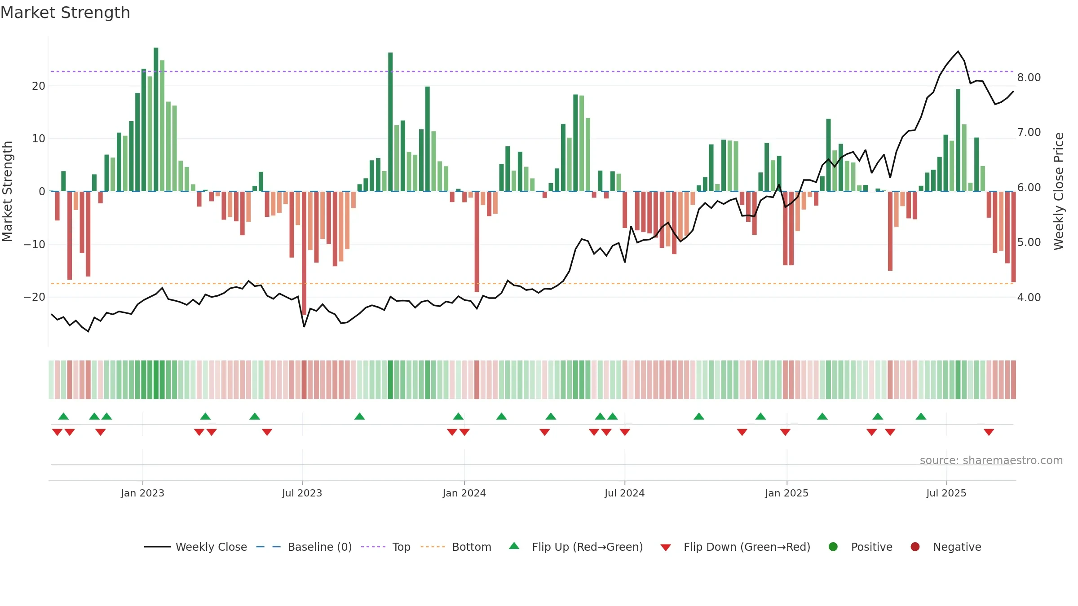Click the −10 strength axis label
This screenshot has width=1078, height=606.
tap(35, 244)
